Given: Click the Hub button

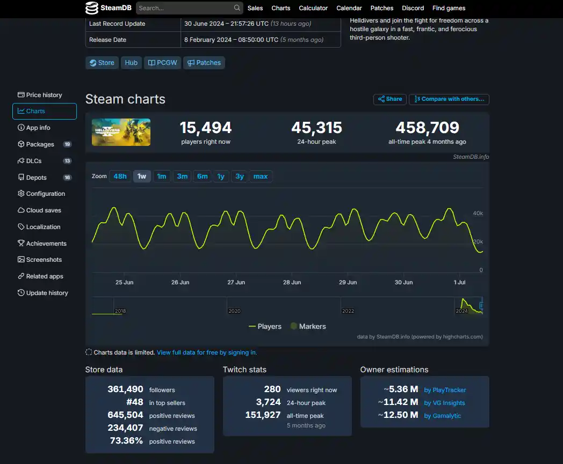Looking at the screenshot, I should coord(131,63).
